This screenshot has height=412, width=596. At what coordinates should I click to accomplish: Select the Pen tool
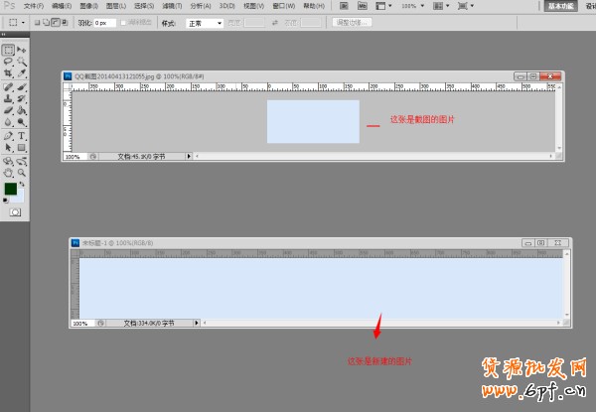[8, 135]
